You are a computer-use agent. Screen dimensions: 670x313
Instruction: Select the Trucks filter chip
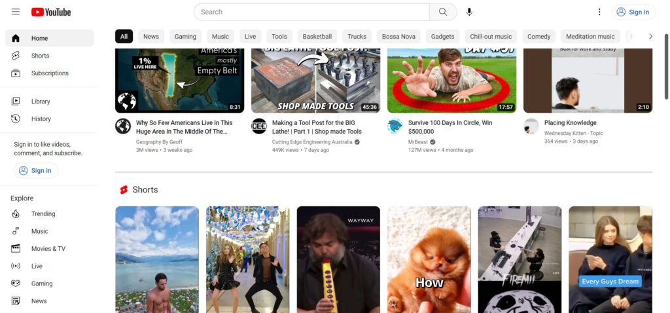[357, 37]
